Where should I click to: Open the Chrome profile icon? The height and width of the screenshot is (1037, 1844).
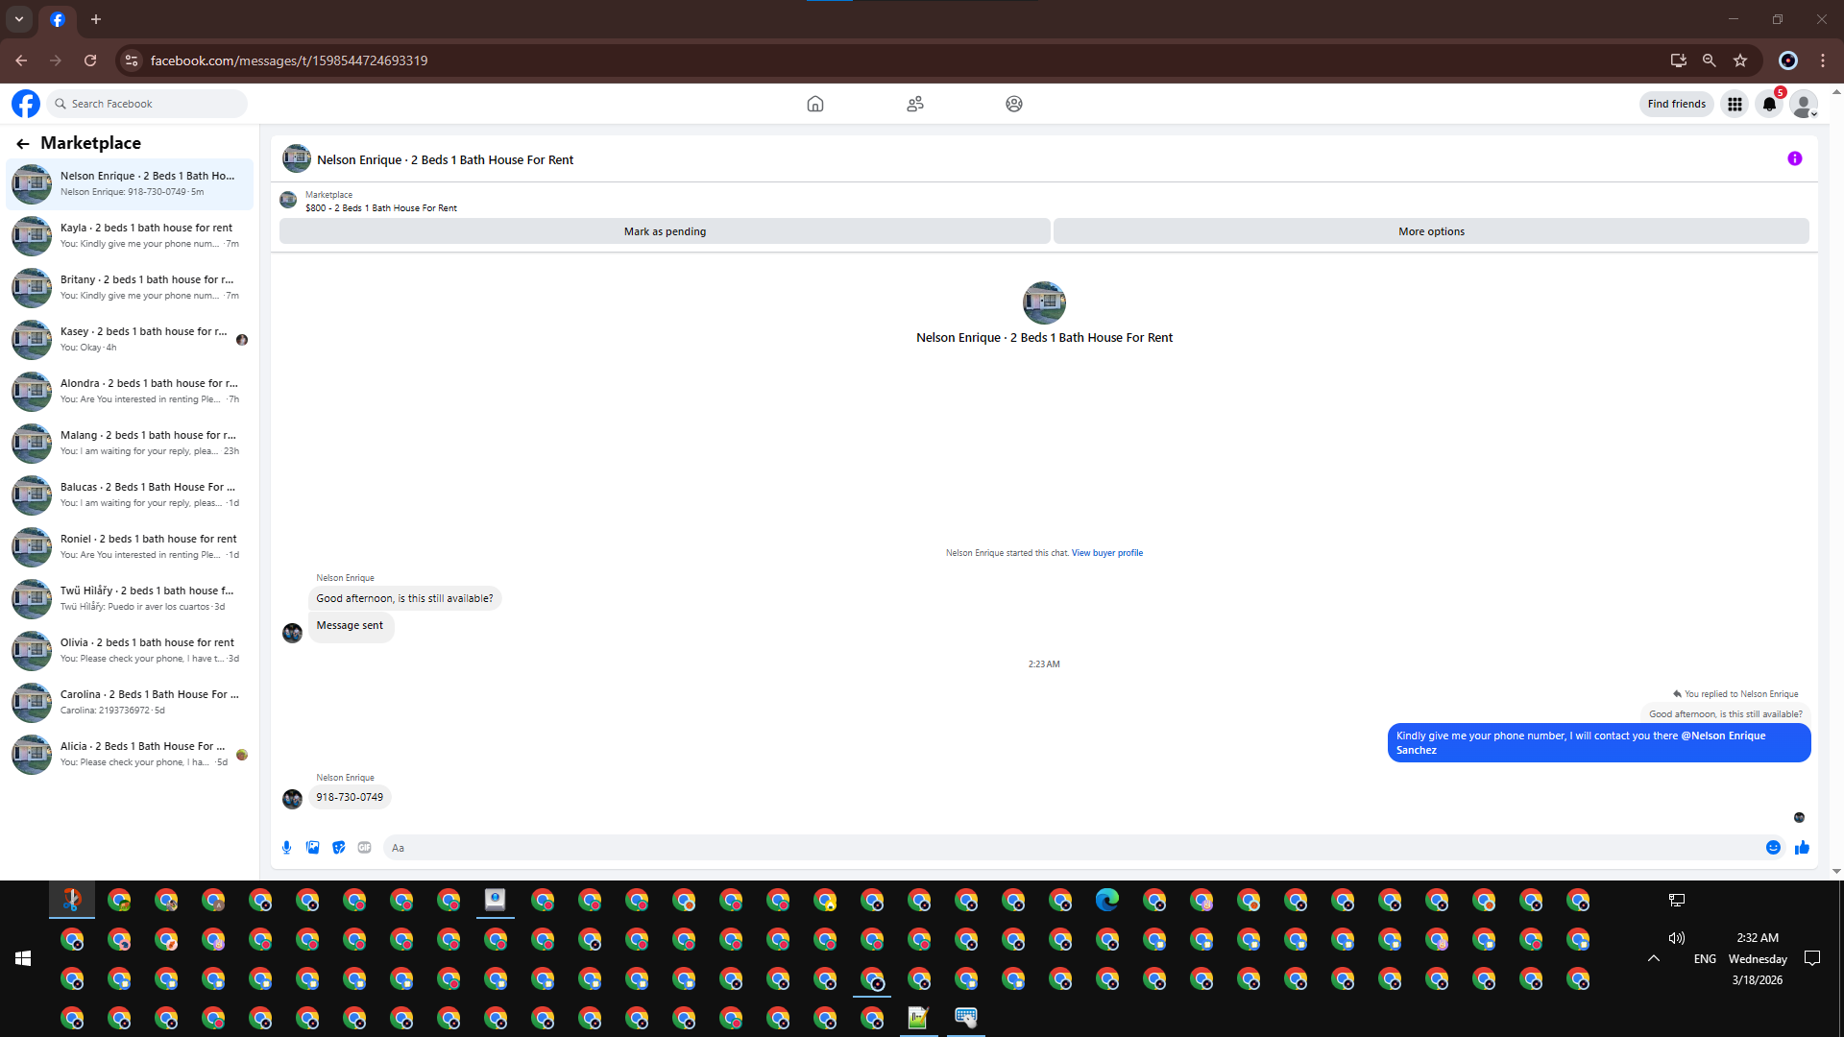tap(1787, 60)
